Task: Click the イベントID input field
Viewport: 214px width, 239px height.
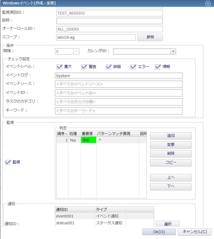Action: [x=119, y=93]
